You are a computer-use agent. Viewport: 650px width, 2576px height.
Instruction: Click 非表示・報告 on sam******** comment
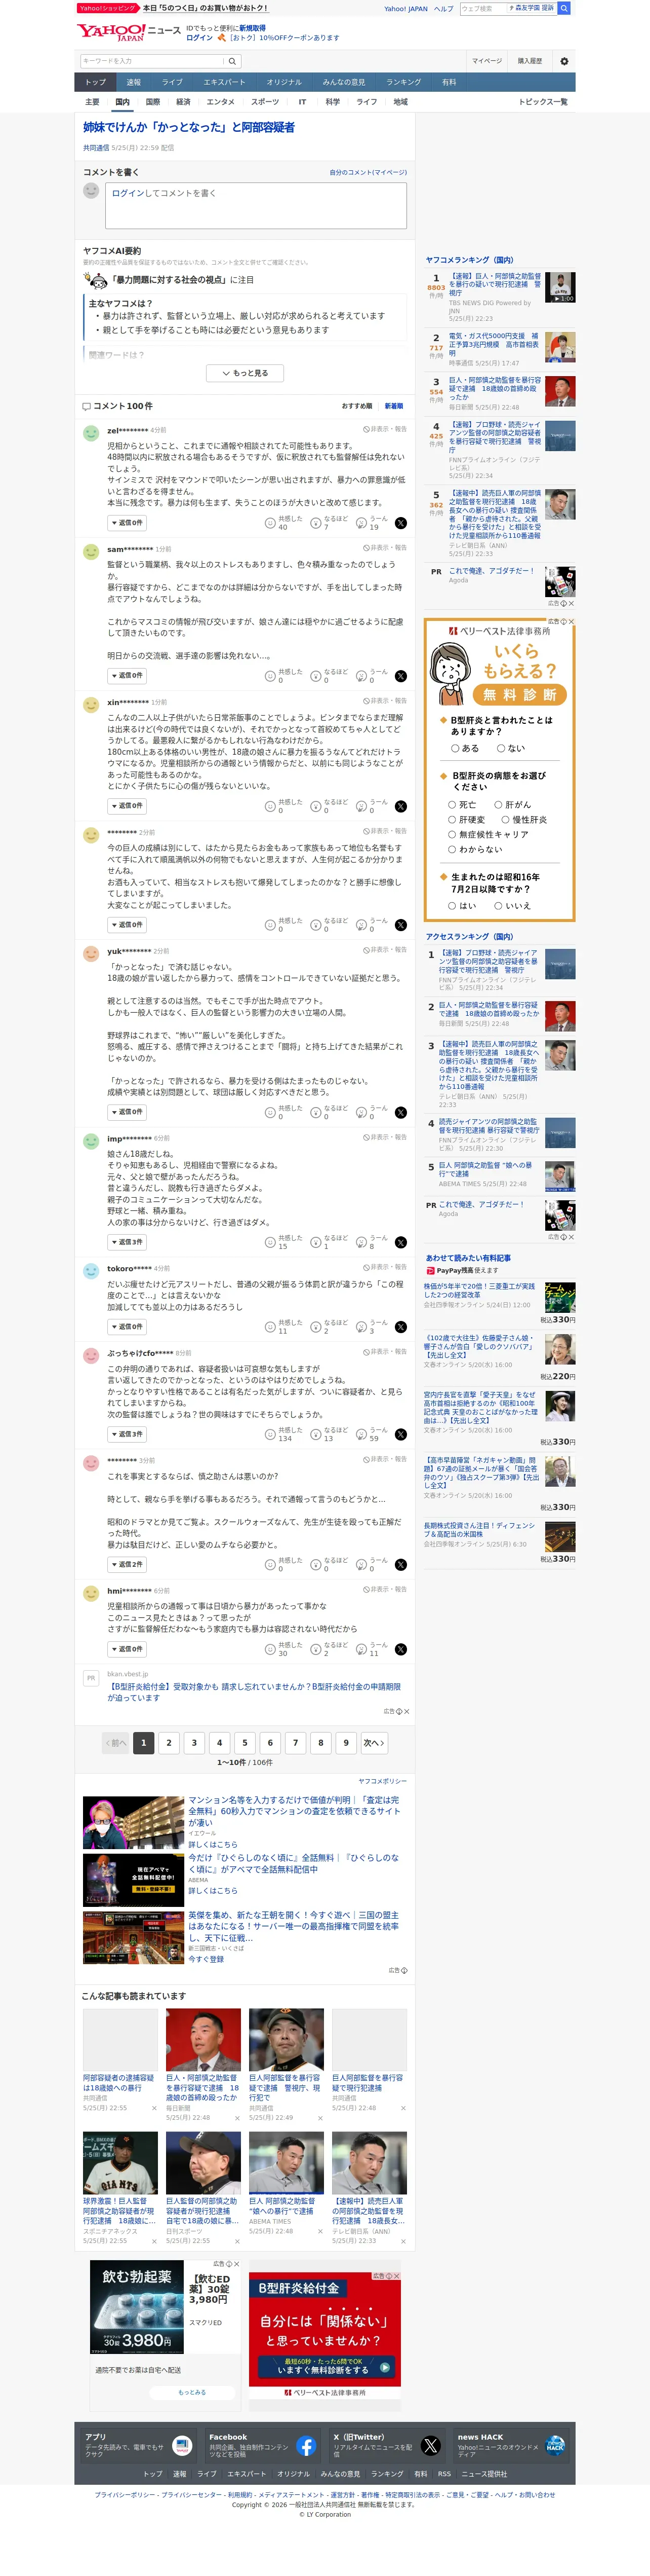click(385, 548)
